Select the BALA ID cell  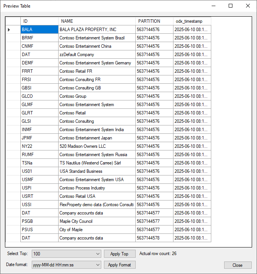pyautogui.click(x=39, y=30)
